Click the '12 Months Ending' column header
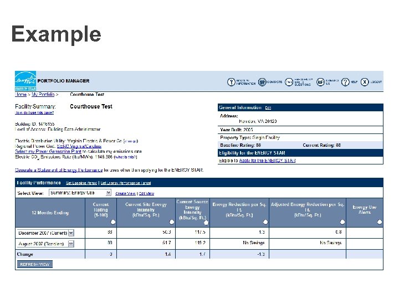The image size is (399, 299). 50,213
